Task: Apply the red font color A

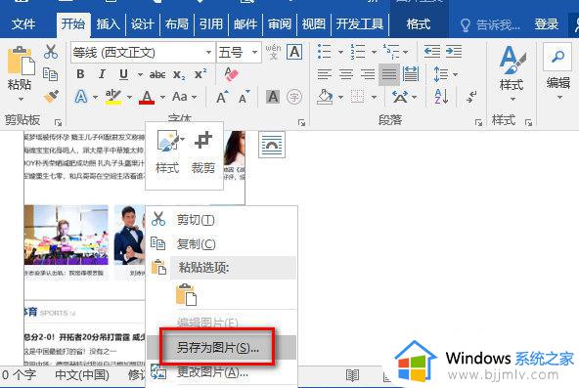Action: [147, 97]
